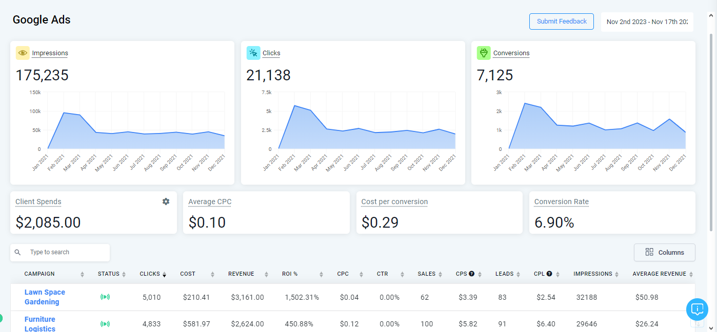Open the Columns selector button
Screen dimensions: 717x332
tap(665, 252)
